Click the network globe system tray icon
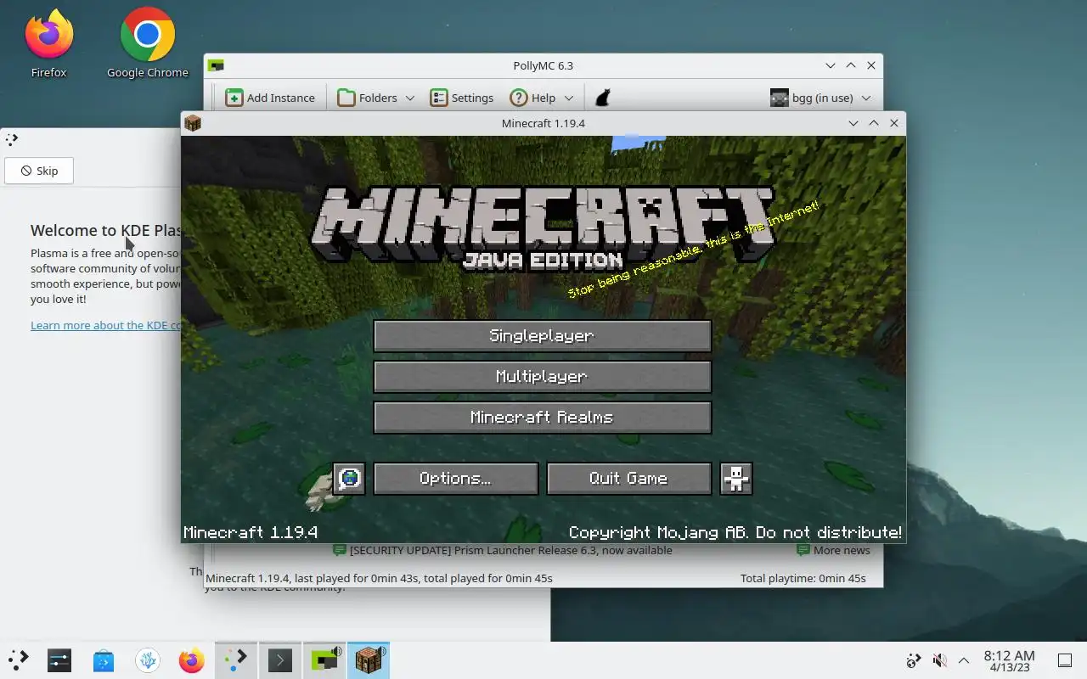The height and width of the screenshot is (679, 1087). point(914,660)
